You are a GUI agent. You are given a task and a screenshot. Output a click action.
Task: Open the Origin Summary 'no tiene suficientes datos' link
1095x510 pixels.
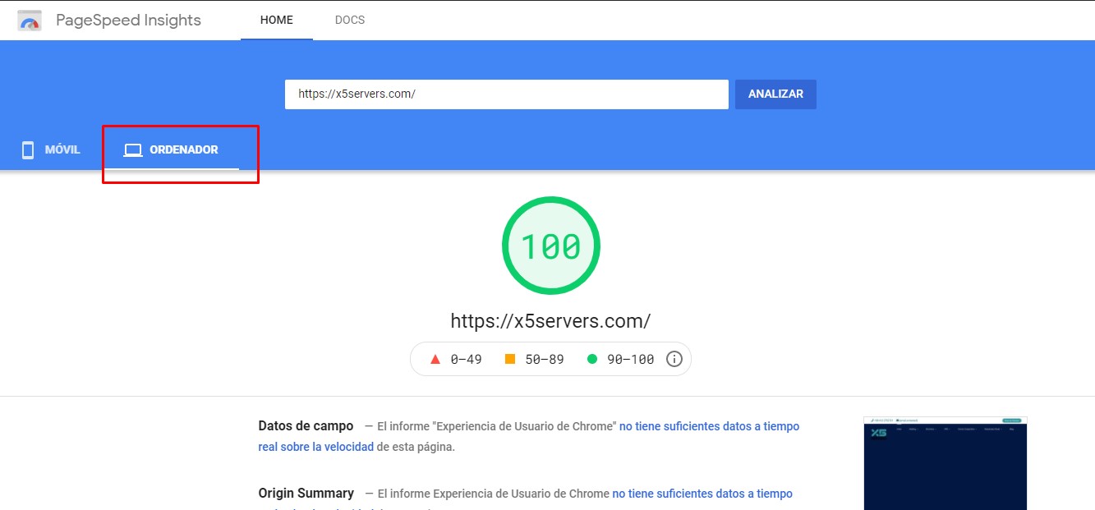click(x=702, y=494)
